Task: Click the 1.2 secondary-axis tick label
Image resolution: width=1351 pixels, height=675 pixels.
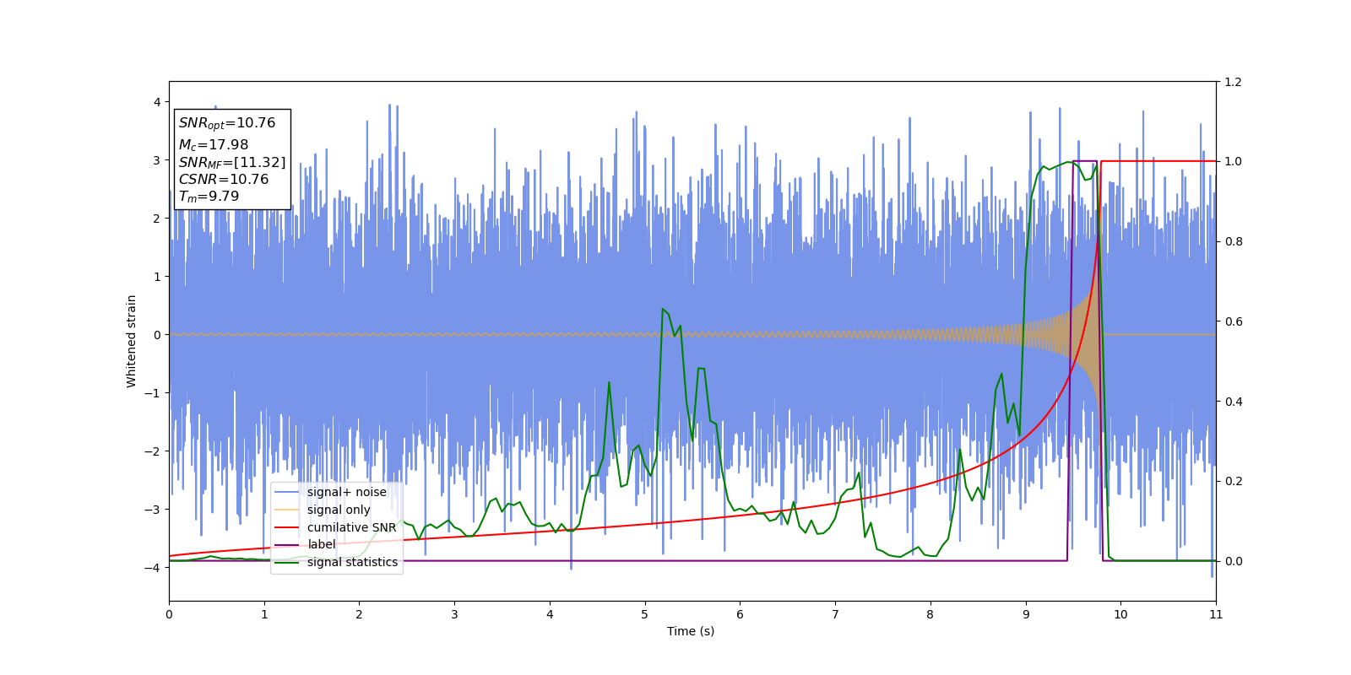Action: (1234, 82)
